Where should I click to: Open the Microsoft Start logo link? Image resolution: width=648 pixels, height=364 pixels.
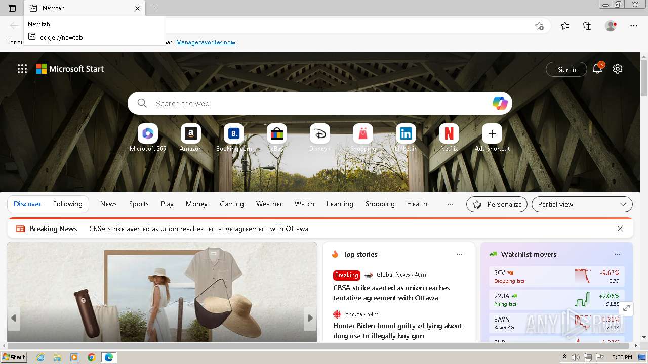pos(70,69)
